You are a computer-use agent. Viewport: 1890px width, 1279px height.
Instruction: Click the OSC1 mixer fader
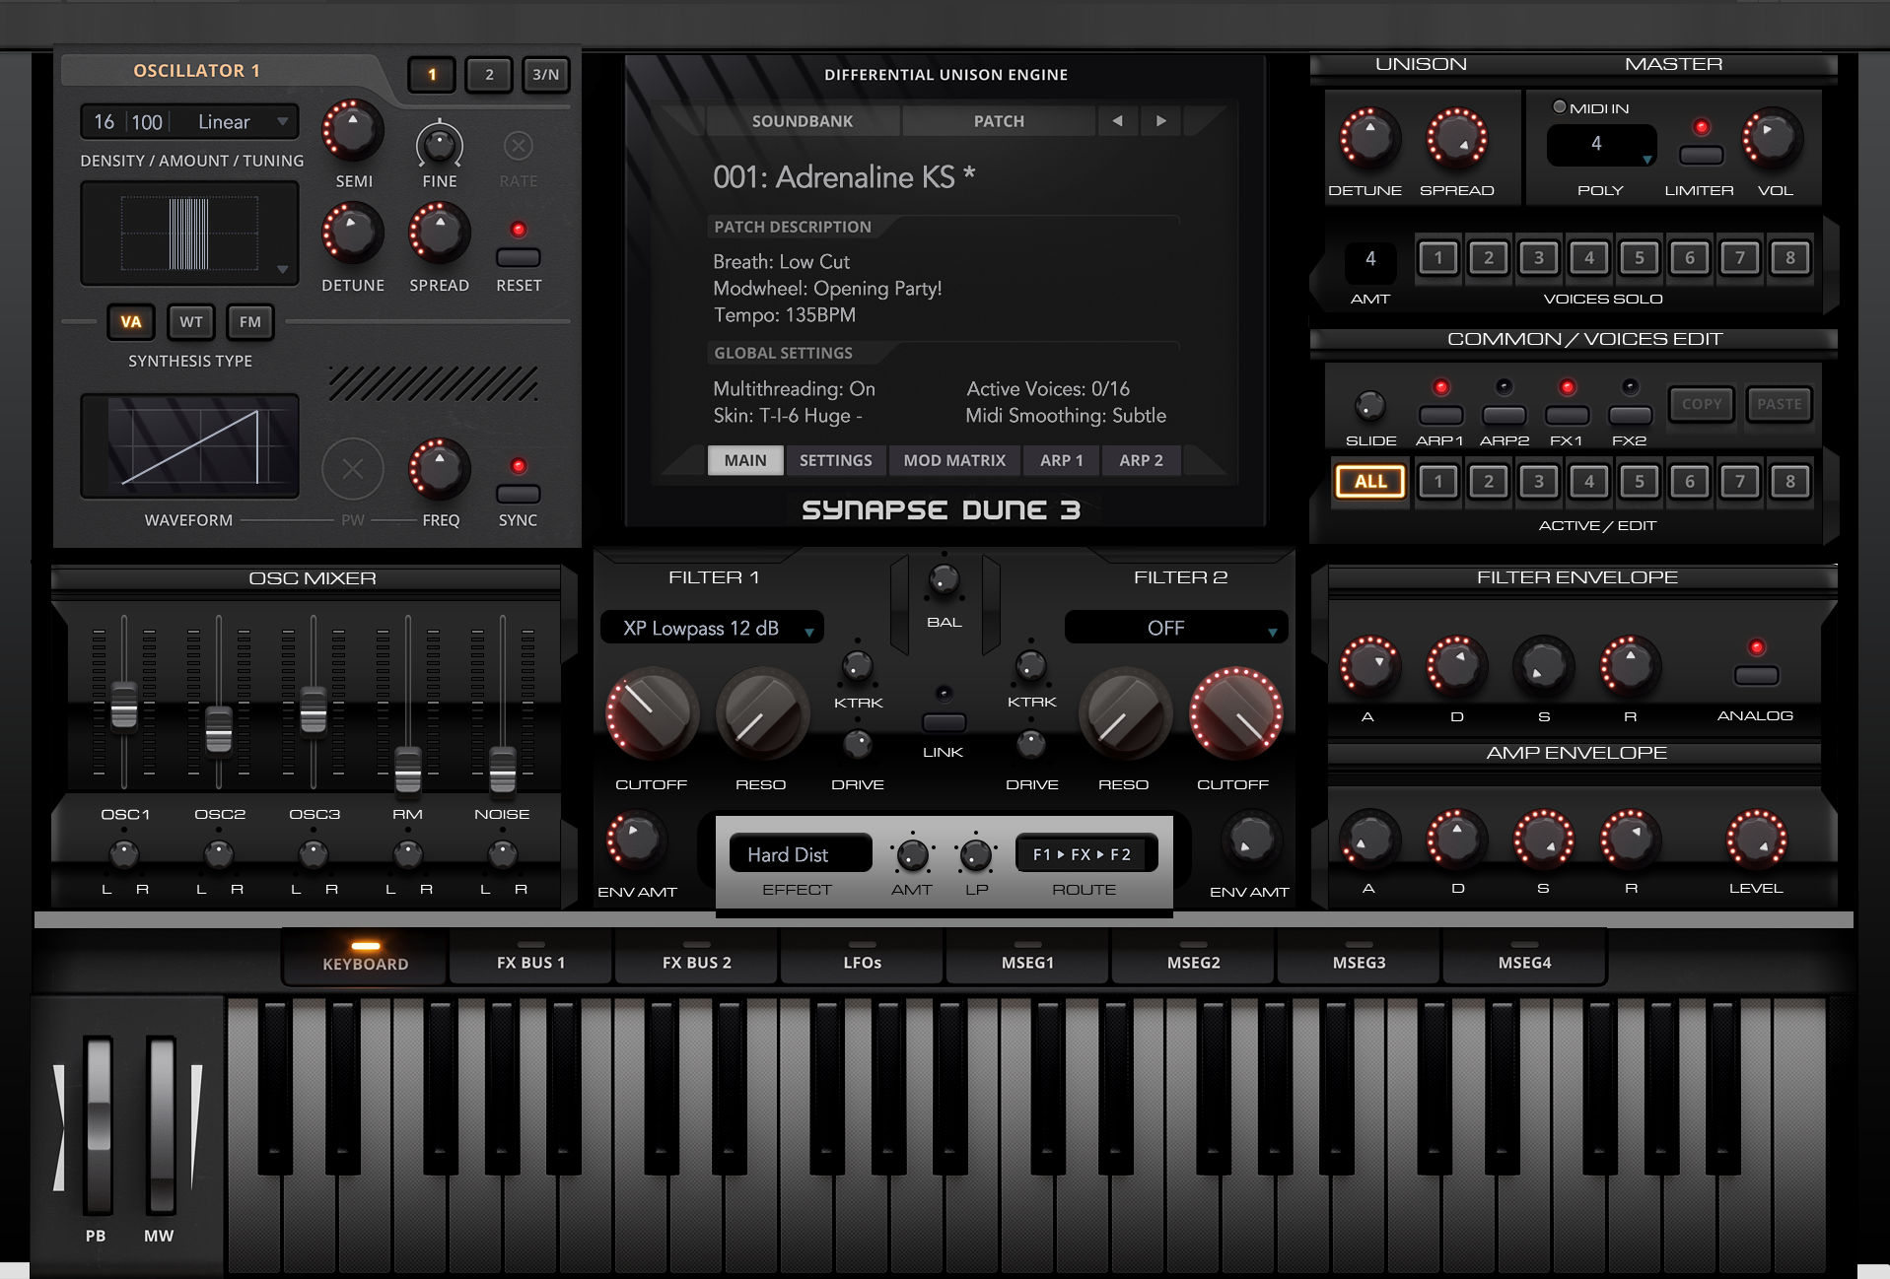click(124, 707)
